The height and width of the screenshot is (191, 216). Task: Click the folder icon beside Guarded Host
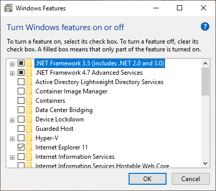[29, 129]
